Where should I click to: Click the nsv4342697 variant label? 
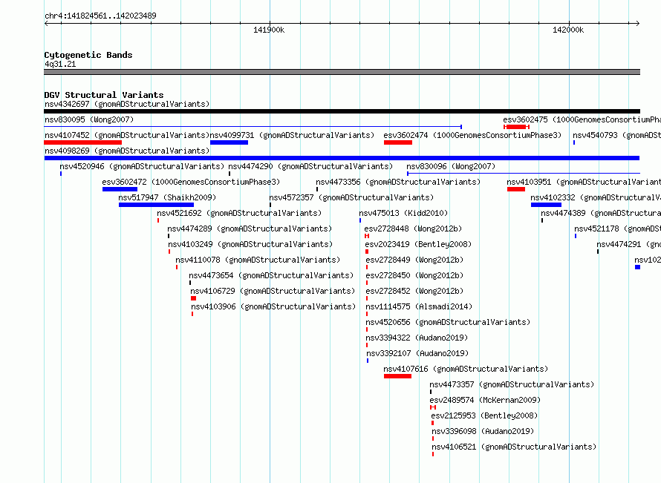[127, 104]
